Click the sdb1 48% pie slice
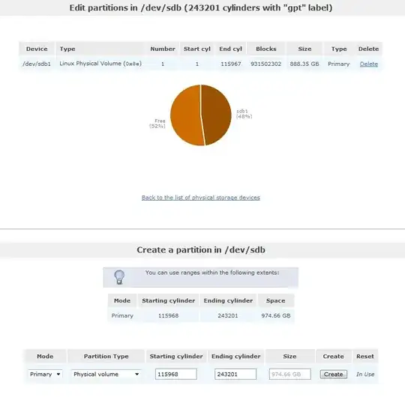This screenshot has height=397, width=405. 217,115
